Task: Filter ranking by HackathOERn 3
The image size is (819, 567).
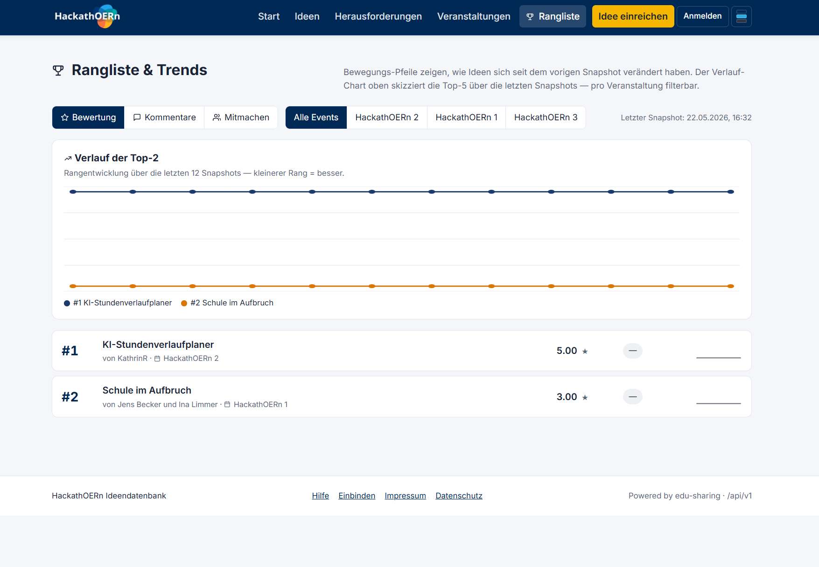Action: [x=546, y=118]
